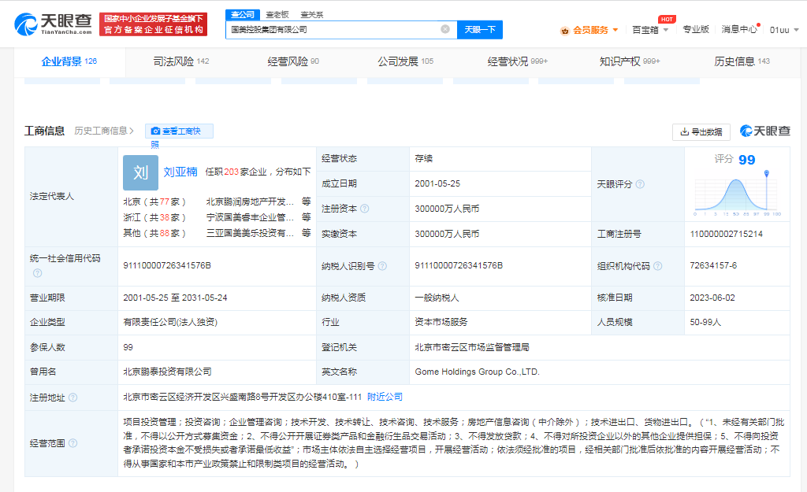Open 附近公司 nearby companies link

385,397
